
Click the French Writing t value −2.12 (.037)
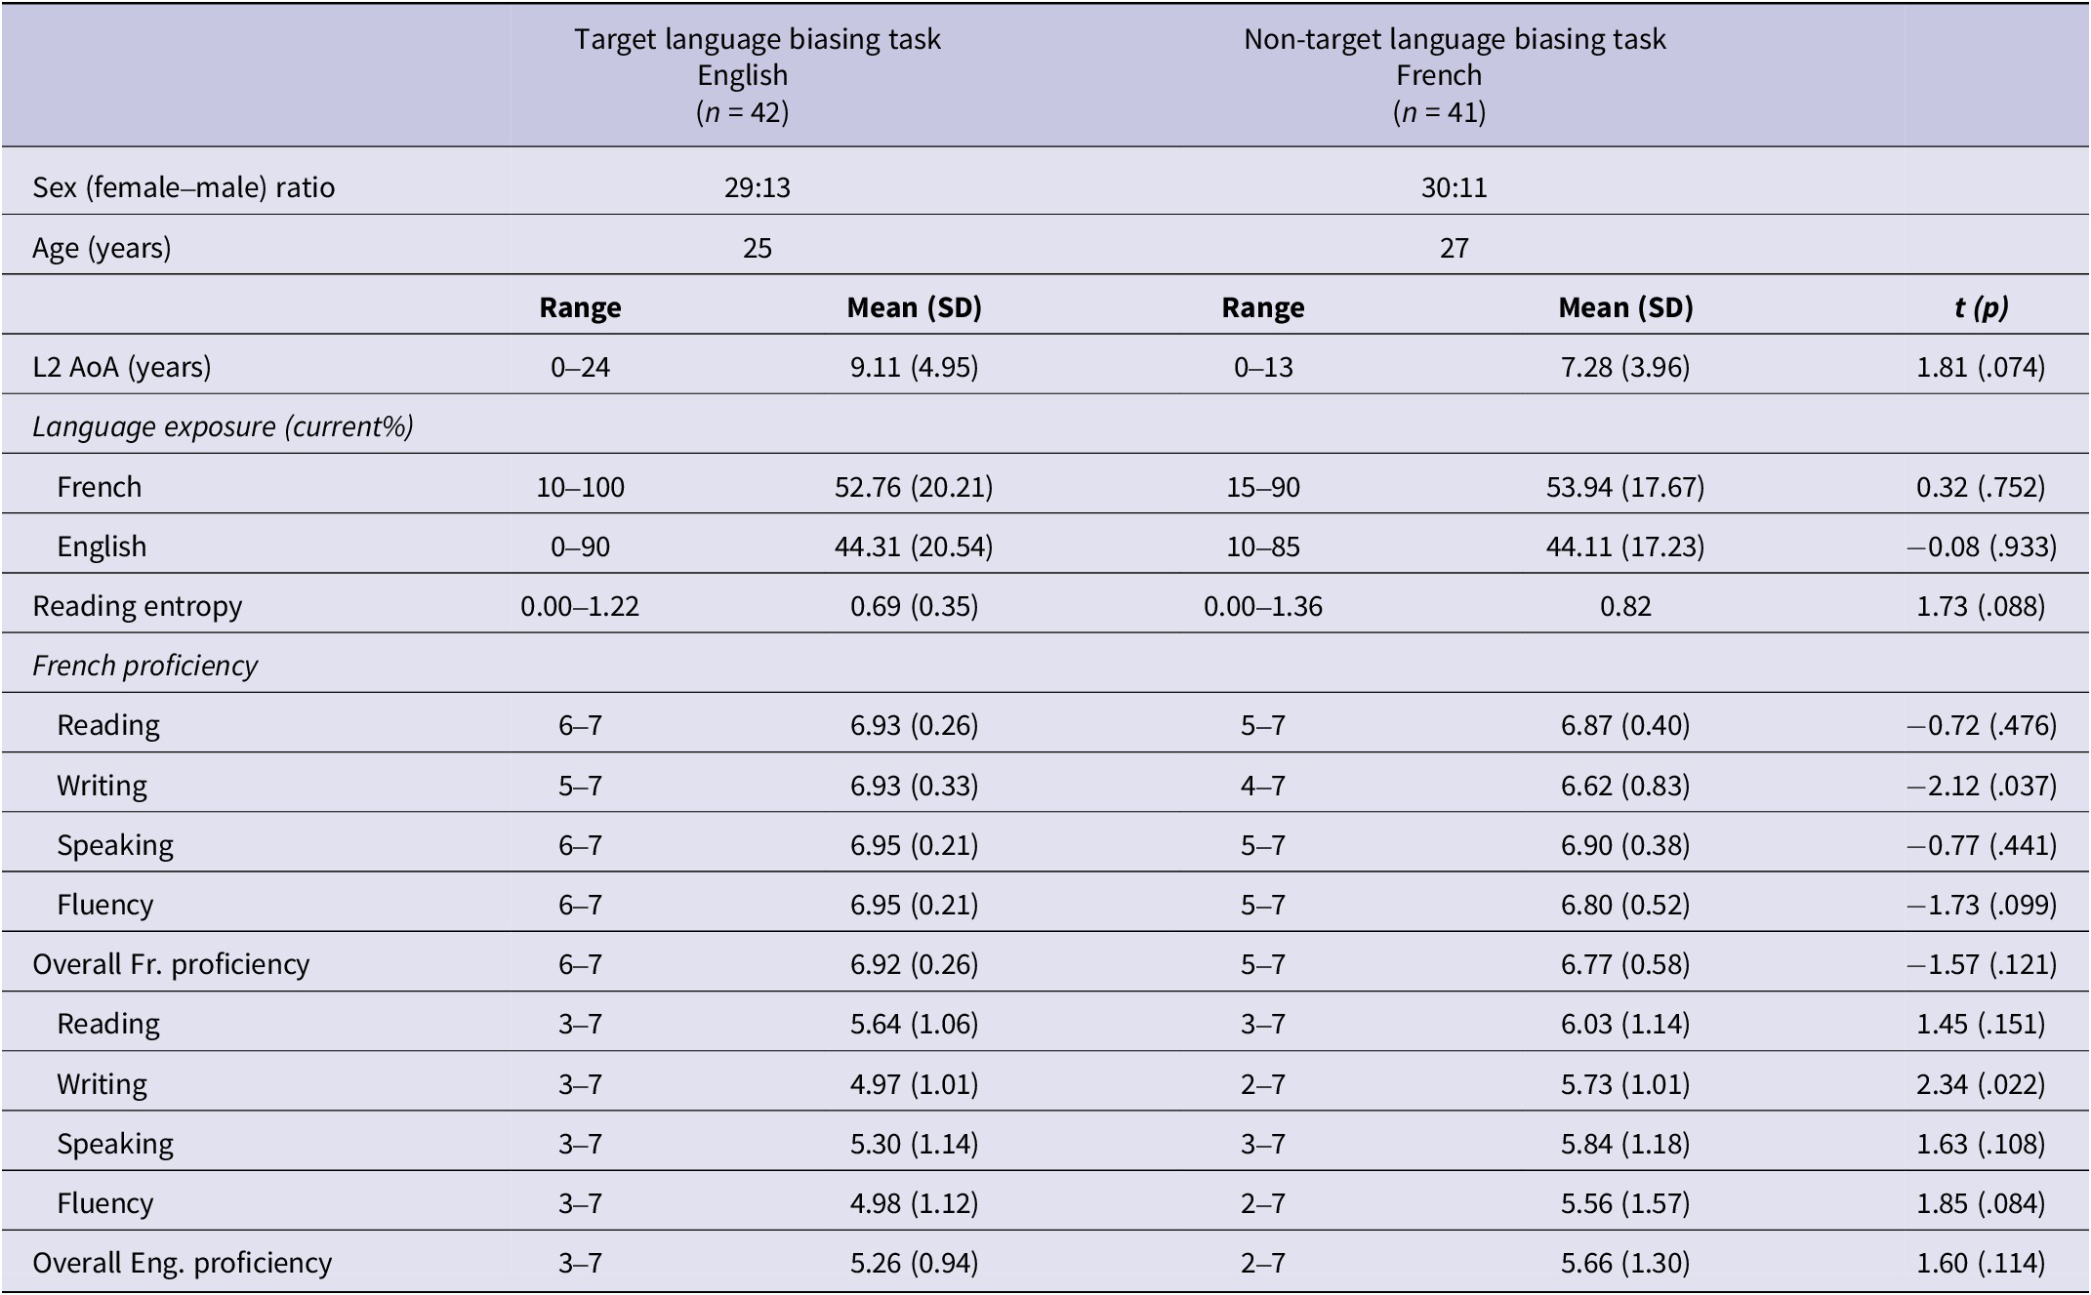coord(1981,786)
